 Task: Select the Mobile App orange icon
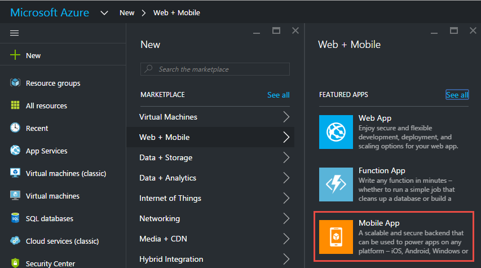(x=336, y=237)
